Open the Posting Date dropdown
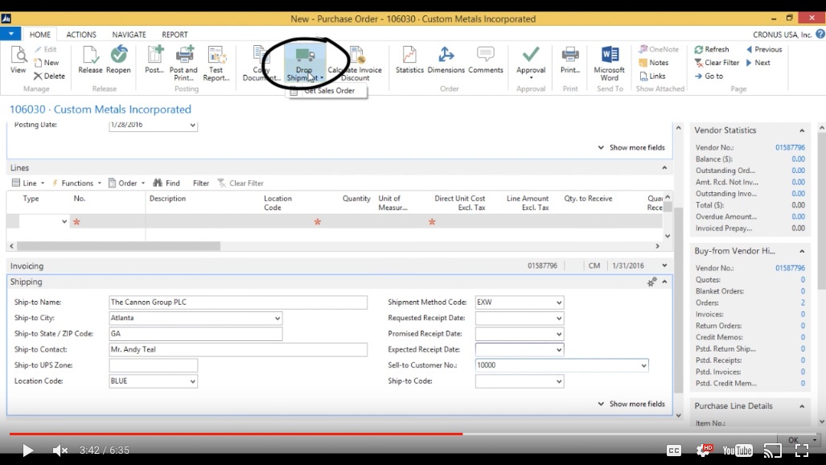Image resolution: width=826 pixels, height=465 pixels. coord(192,125)
